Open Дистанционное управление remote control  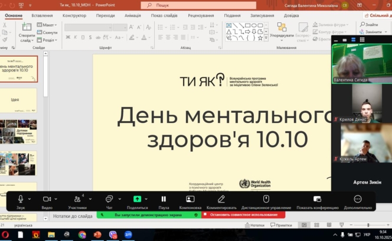266,200
